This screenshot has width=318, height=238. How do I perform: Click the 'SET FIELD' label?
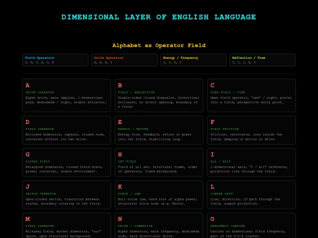[x=127, y=162]
